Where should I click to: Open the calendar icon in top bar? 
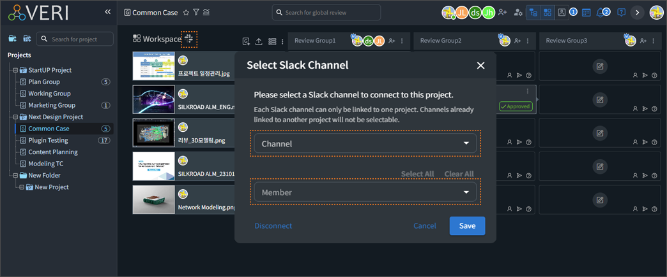586,13
